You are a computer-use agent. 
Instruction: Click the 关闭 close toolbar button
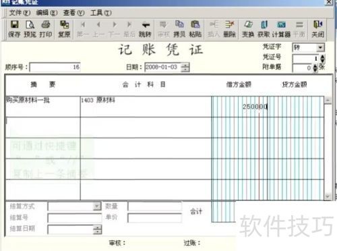[x=317, y=29]
